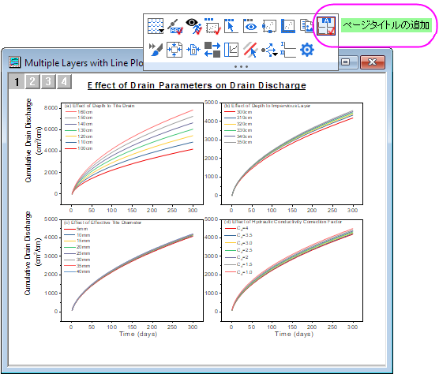Screen dimensions: 439x374
Task: Toggle the eye speed-mode check icon
Action: point(193,26)
